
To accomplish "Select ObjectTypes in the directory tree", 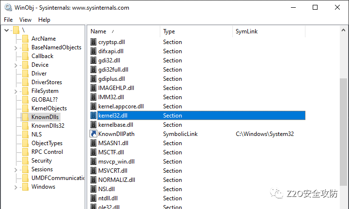I will point(46,143).
